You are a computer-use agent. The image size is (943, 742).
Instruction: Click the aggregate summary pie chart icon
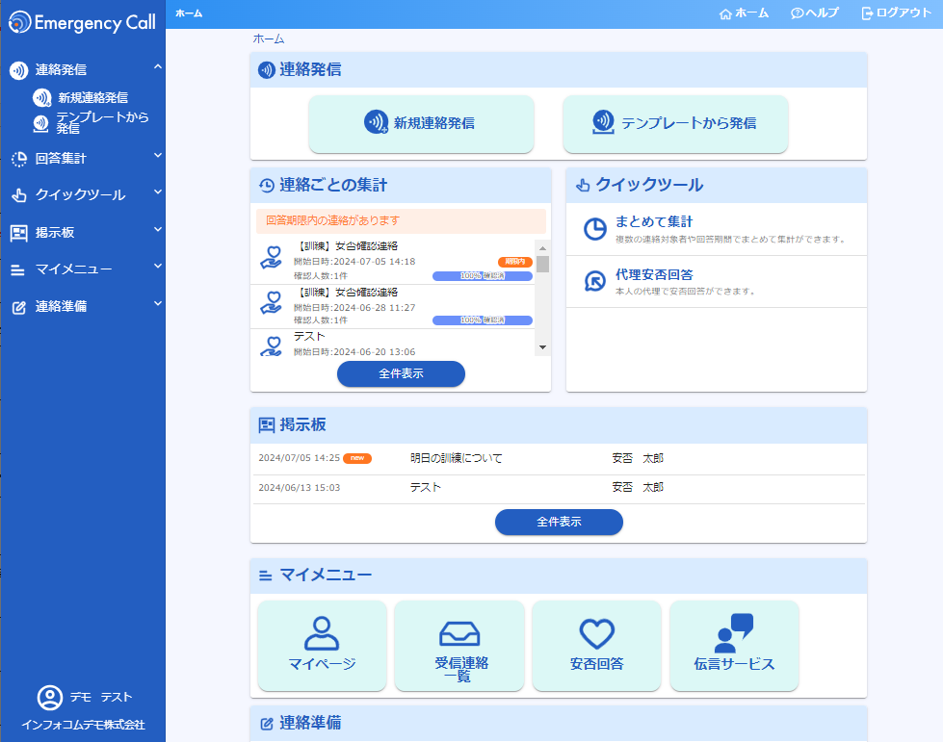click(595, 229)
